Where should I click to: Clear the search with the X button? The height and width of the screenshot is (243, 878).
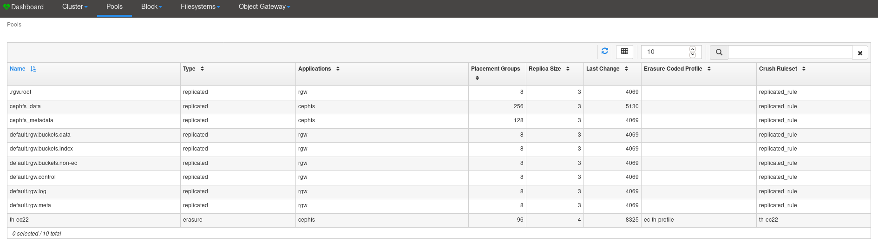(860, 53)
